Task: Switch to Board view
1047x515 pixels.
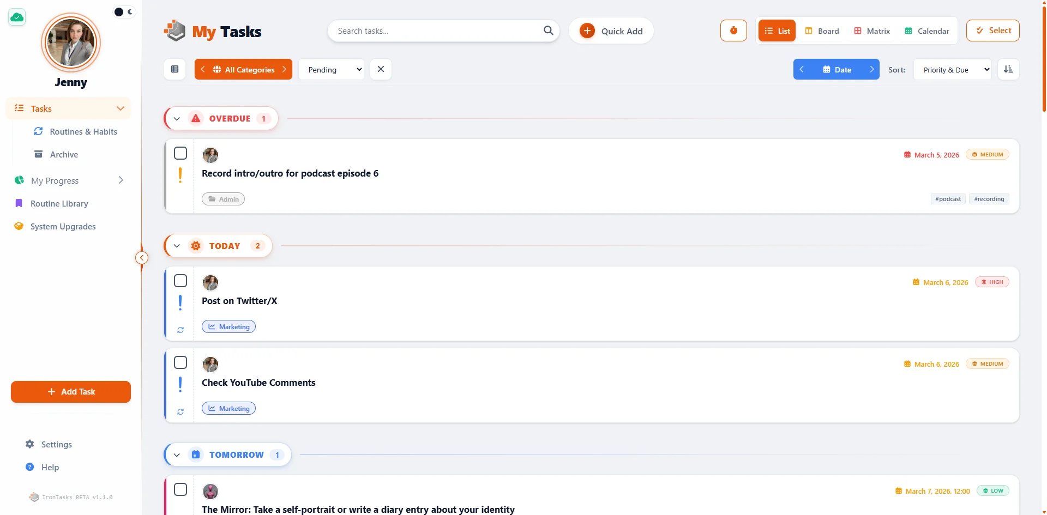Action: pos(822,31)
